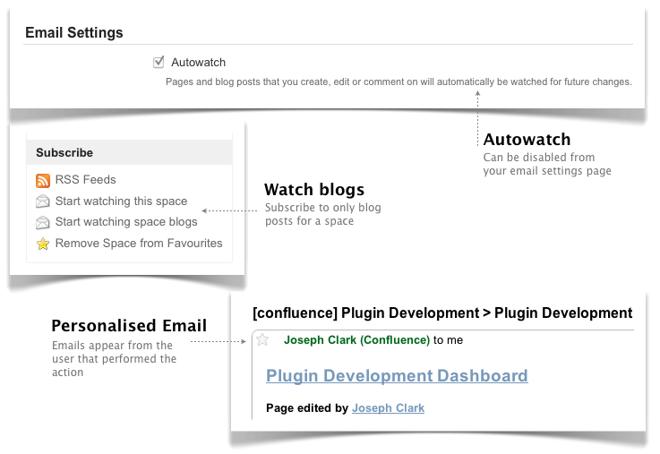Click the Personalised Email annotation title
Screen dimensions: 660x454
tap(129, 326)
